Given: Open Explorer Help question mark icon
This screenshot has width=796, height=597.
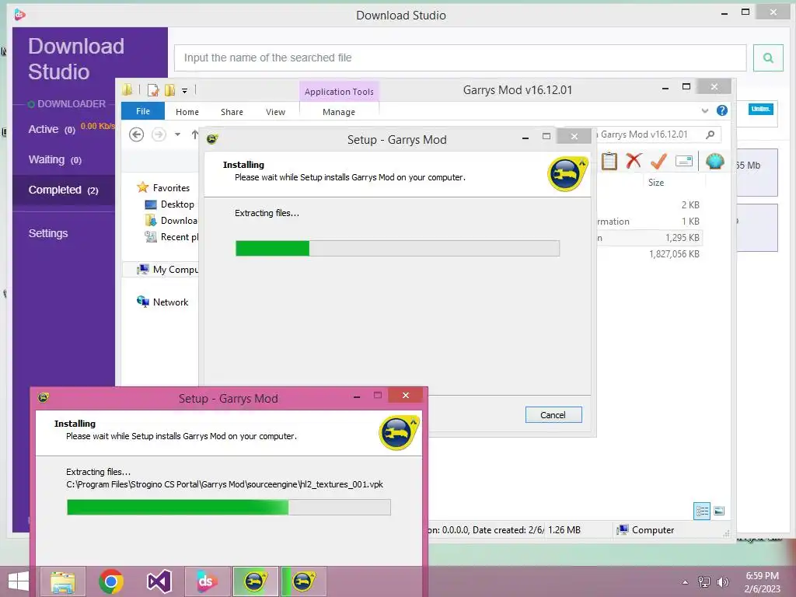Looking at the screenshot, I should click(x=722, y=110).
